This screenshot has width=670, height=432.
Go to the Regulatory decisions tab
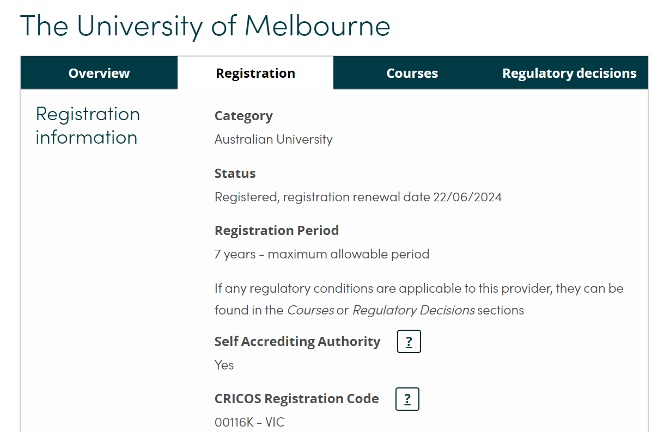click(x=569, y=73)
